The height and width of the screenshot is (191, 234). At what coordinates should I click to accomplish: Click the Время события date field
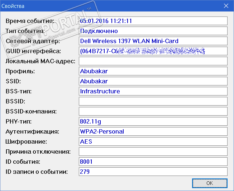point(153,21)
